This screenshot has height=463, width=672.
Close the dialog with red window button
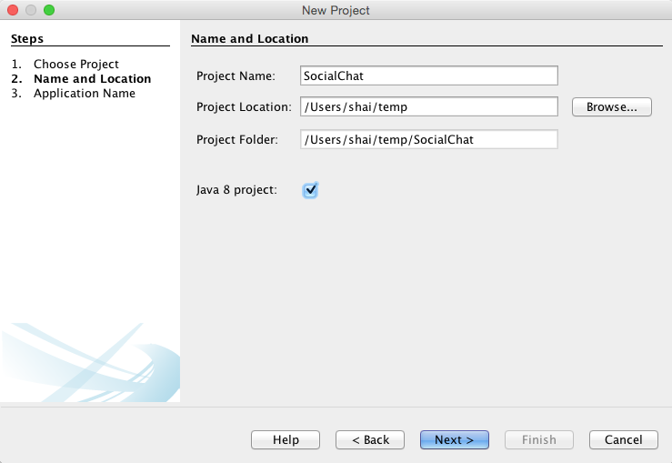pos(13,10)
